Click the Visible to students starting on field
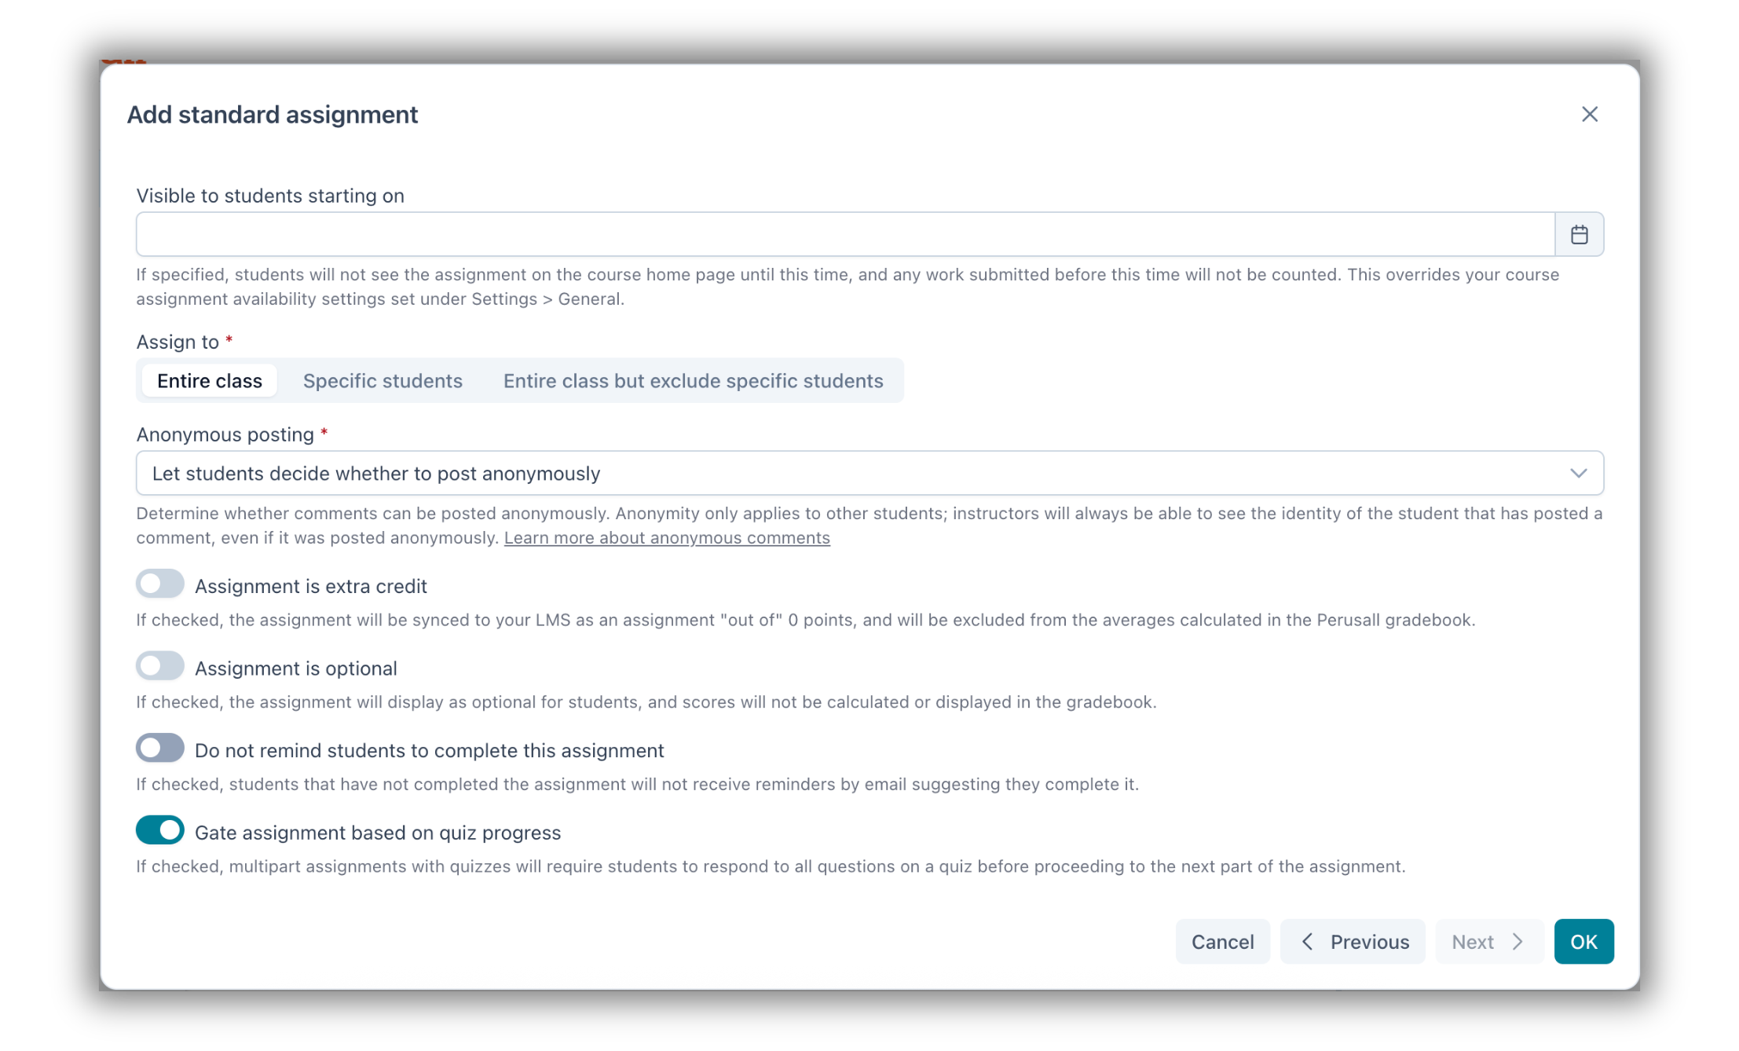The height and width of the screenshot is (1051, 1739). 845,234
